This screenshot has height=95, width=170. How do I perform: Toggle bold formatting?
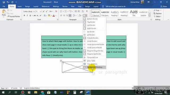(x=24, y=16)
